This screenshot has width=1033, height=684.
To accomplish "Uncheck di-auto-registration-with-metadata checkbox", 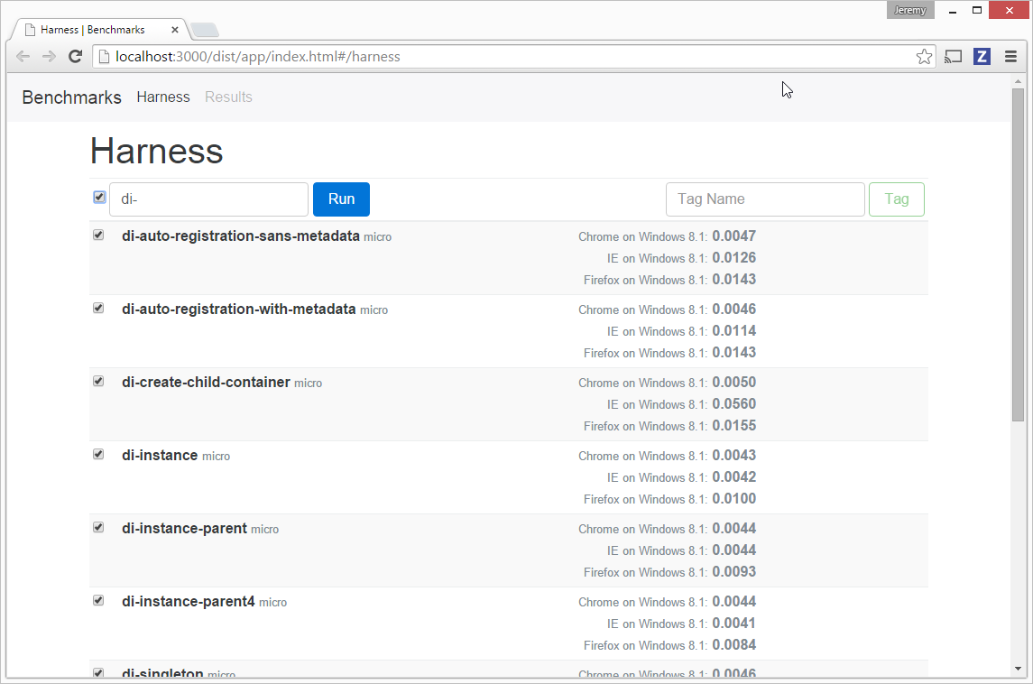I will 99,309.
